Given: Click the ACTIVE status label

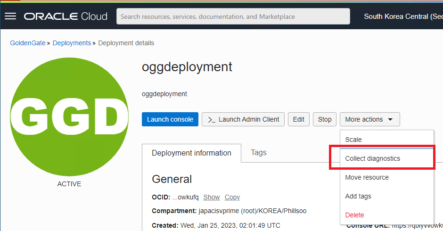Looking at the screenshot, I should pos(69,184).
